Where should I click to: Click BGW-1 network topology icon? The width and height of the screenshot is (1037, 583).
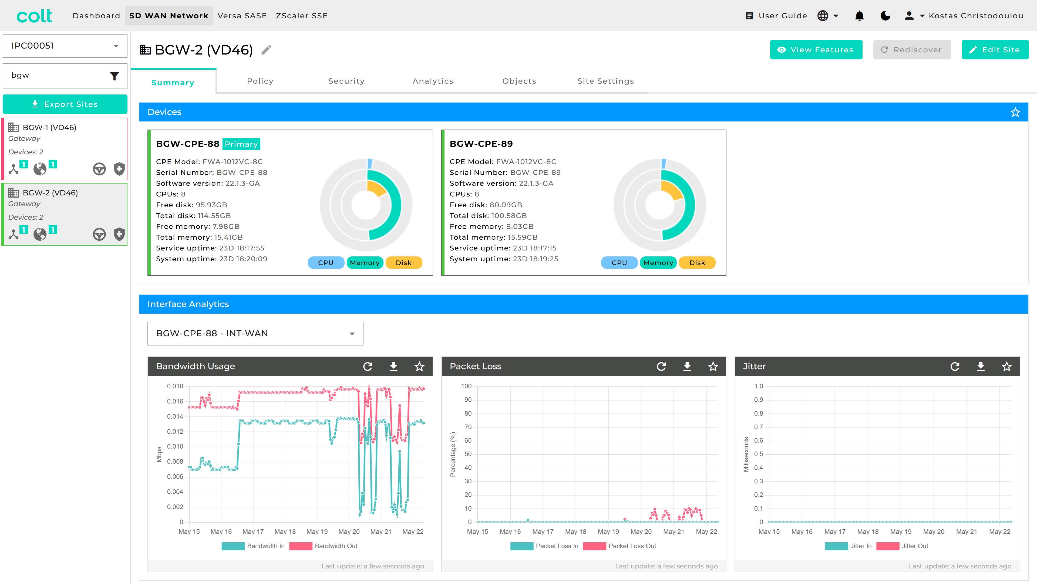click(14, 169)
